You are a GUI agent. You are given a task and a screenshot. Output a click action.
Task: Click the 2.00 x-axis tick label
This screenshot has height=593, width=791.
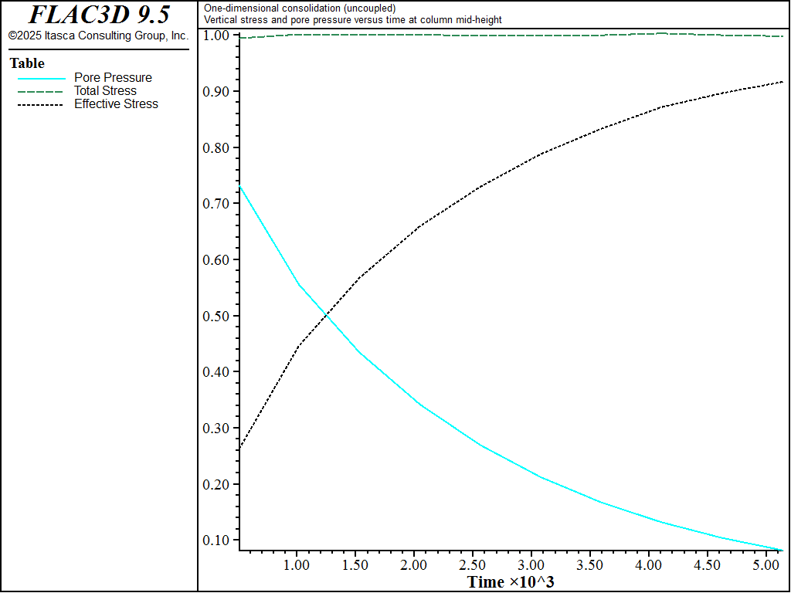[x=414, y=565]
